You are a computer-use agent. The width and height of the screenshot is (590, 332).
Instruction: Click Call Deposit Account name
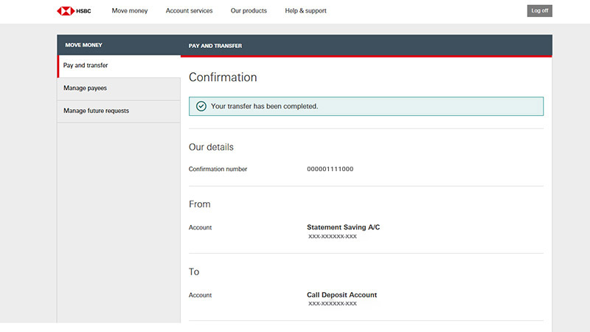(341, 294)
